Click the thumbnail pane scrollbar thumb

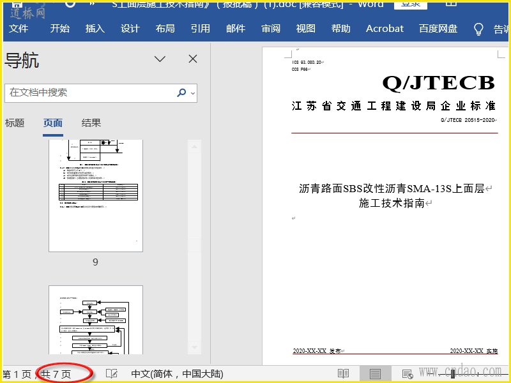(x=194, y=245)
